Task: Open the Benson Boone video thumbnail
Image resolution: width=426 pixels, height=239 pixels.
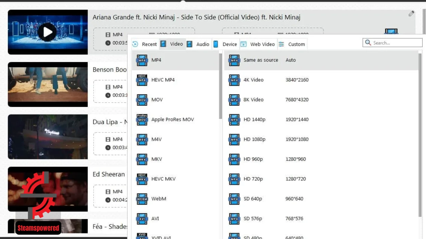Action: pyautogui.click(x=48, y=84)
